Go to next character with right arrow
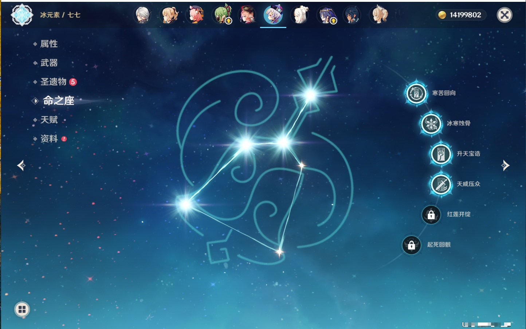526x329 pixels. 505,165
